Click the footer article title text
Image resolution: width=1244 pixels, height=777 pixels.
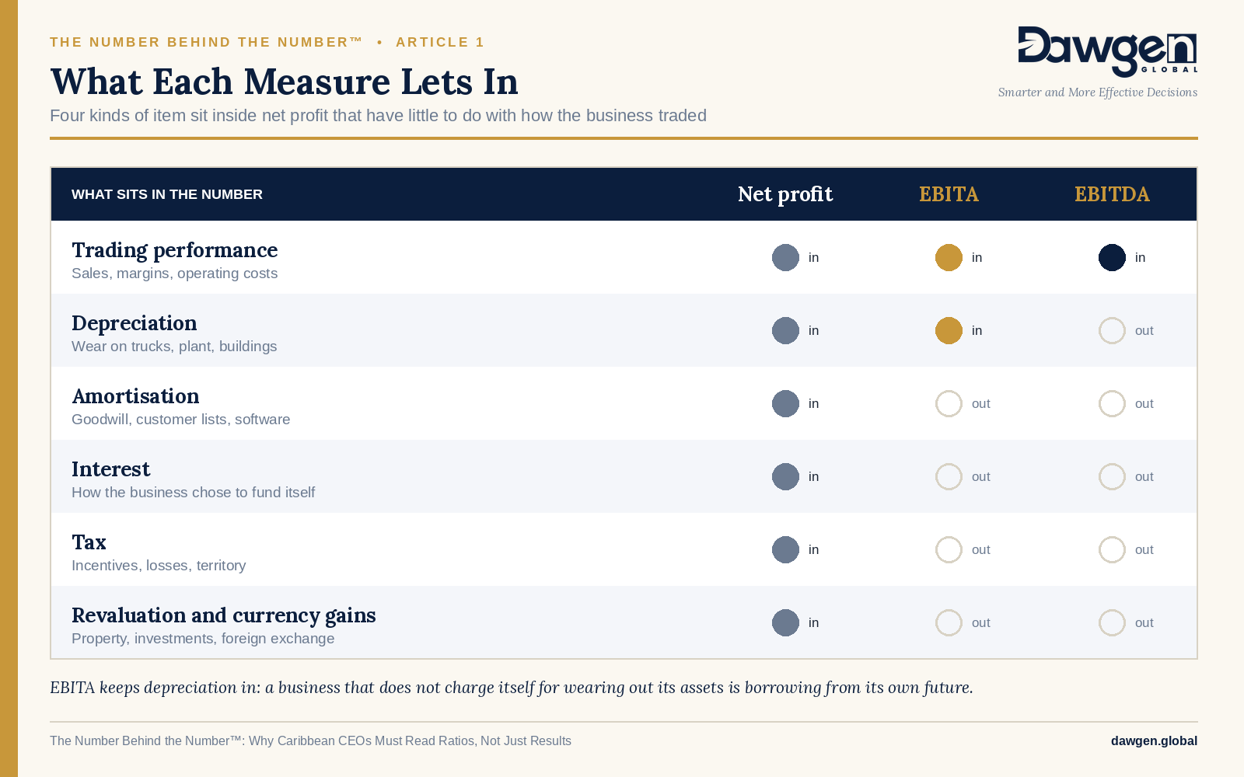tap(310, 741)
